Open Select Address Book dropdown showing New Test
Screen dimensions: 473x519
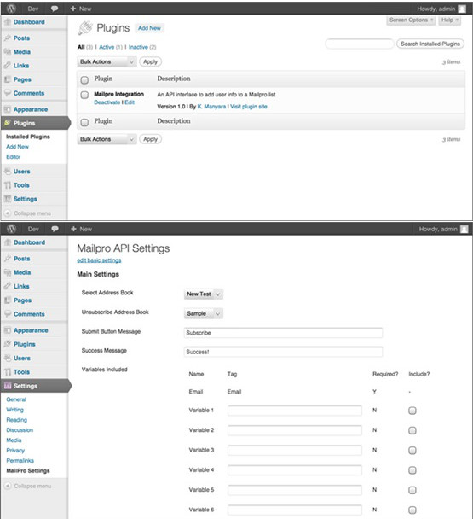click(x=204, y=294)
